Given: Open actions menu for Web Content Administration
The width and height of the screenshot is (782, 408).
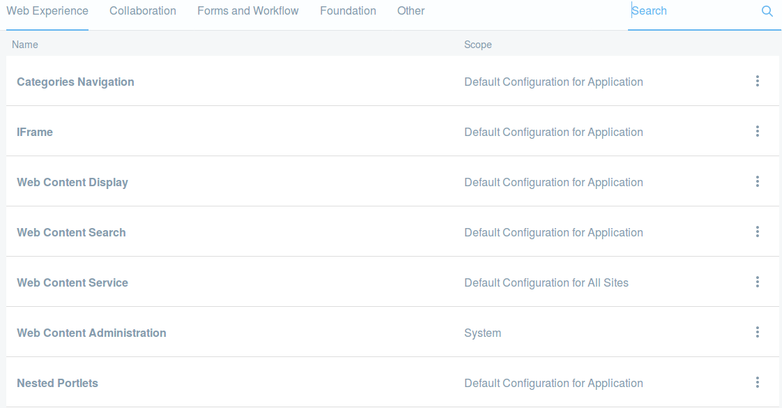Looking at the screenshot, I should [757, 332].
